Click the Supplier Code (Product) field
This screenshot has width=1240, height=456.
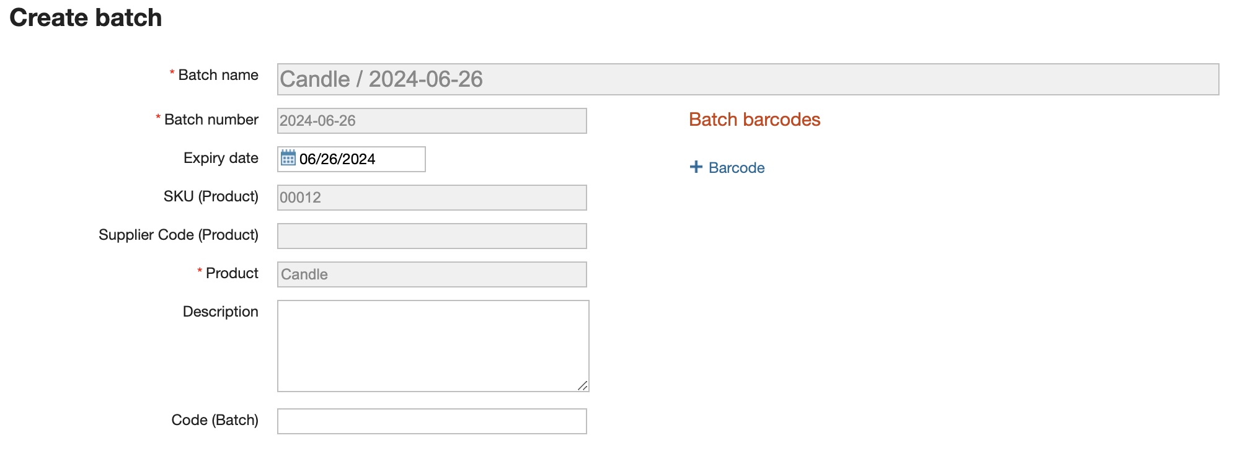tap(432, 235)
